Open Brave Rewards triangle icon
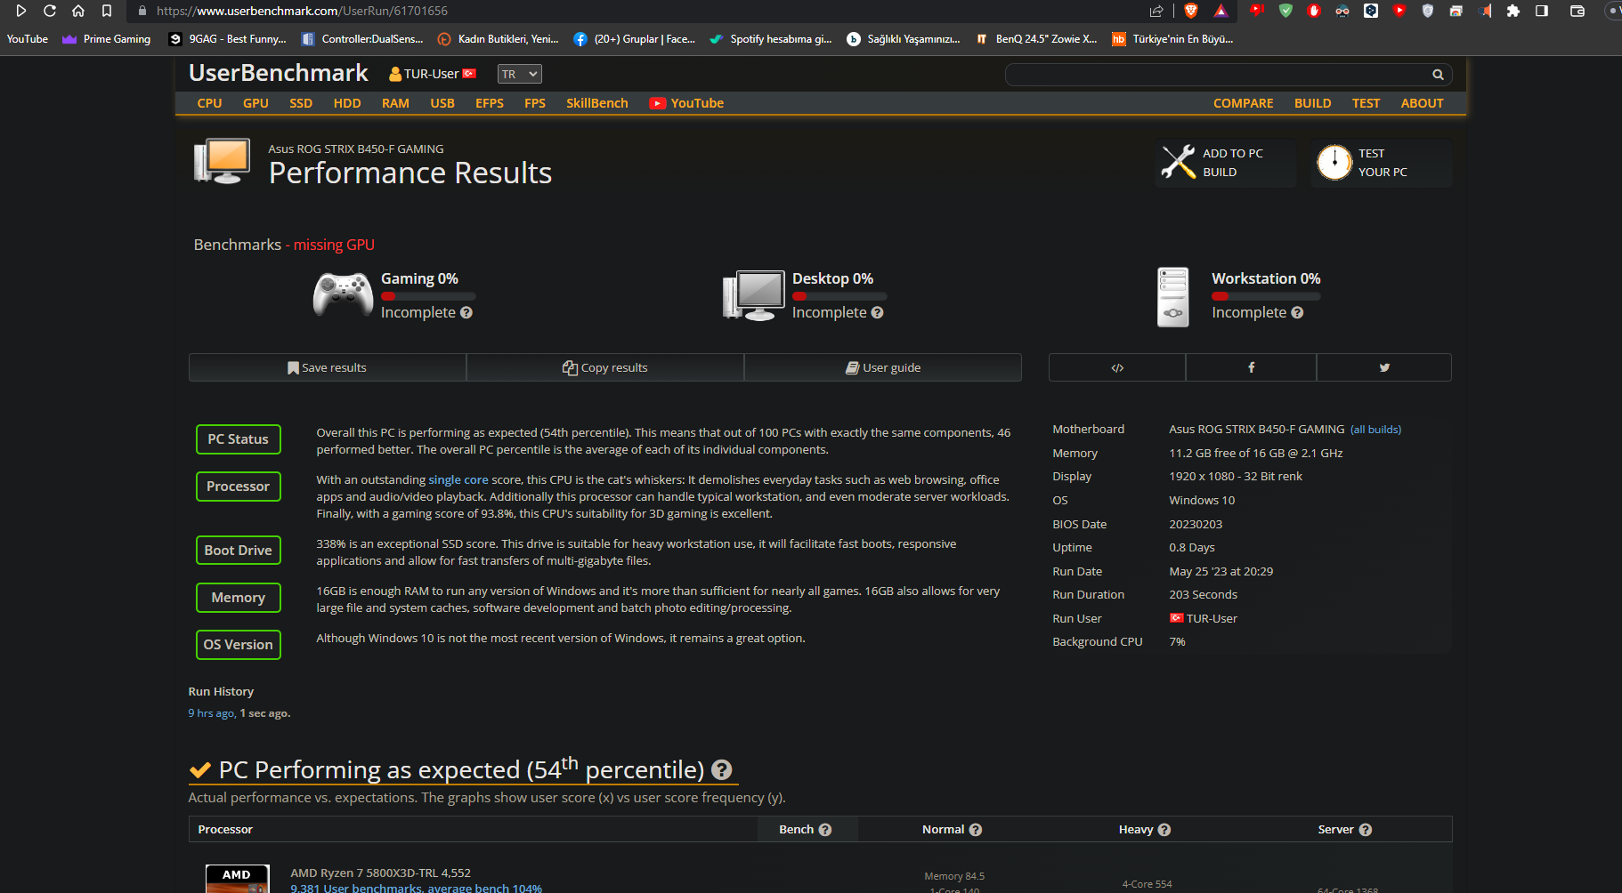1622x893 pixels. pos(1221,11)
